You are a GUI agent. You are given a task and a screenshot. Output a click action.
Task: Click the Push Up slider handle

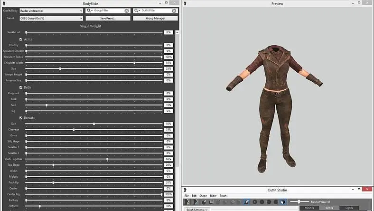click(54, 183)
